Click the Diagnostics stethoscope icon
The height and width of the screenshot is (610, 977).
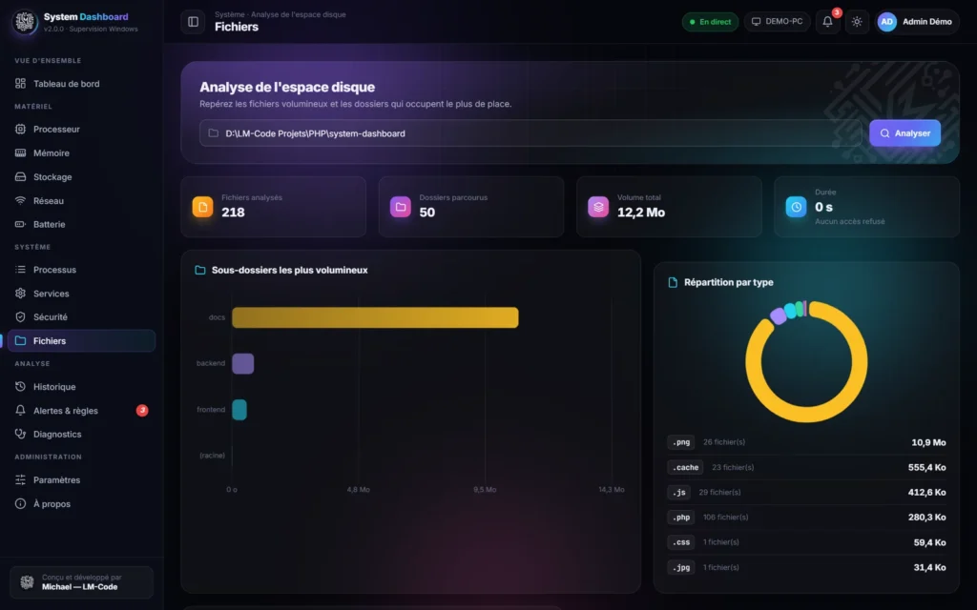[21, 434]
